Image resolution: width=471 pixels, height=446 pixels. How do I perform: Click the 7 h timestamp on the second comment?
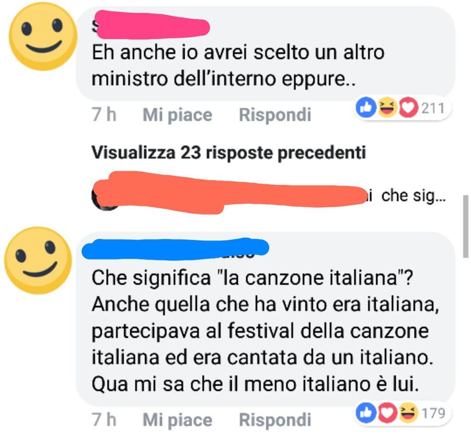coord(104,419)
